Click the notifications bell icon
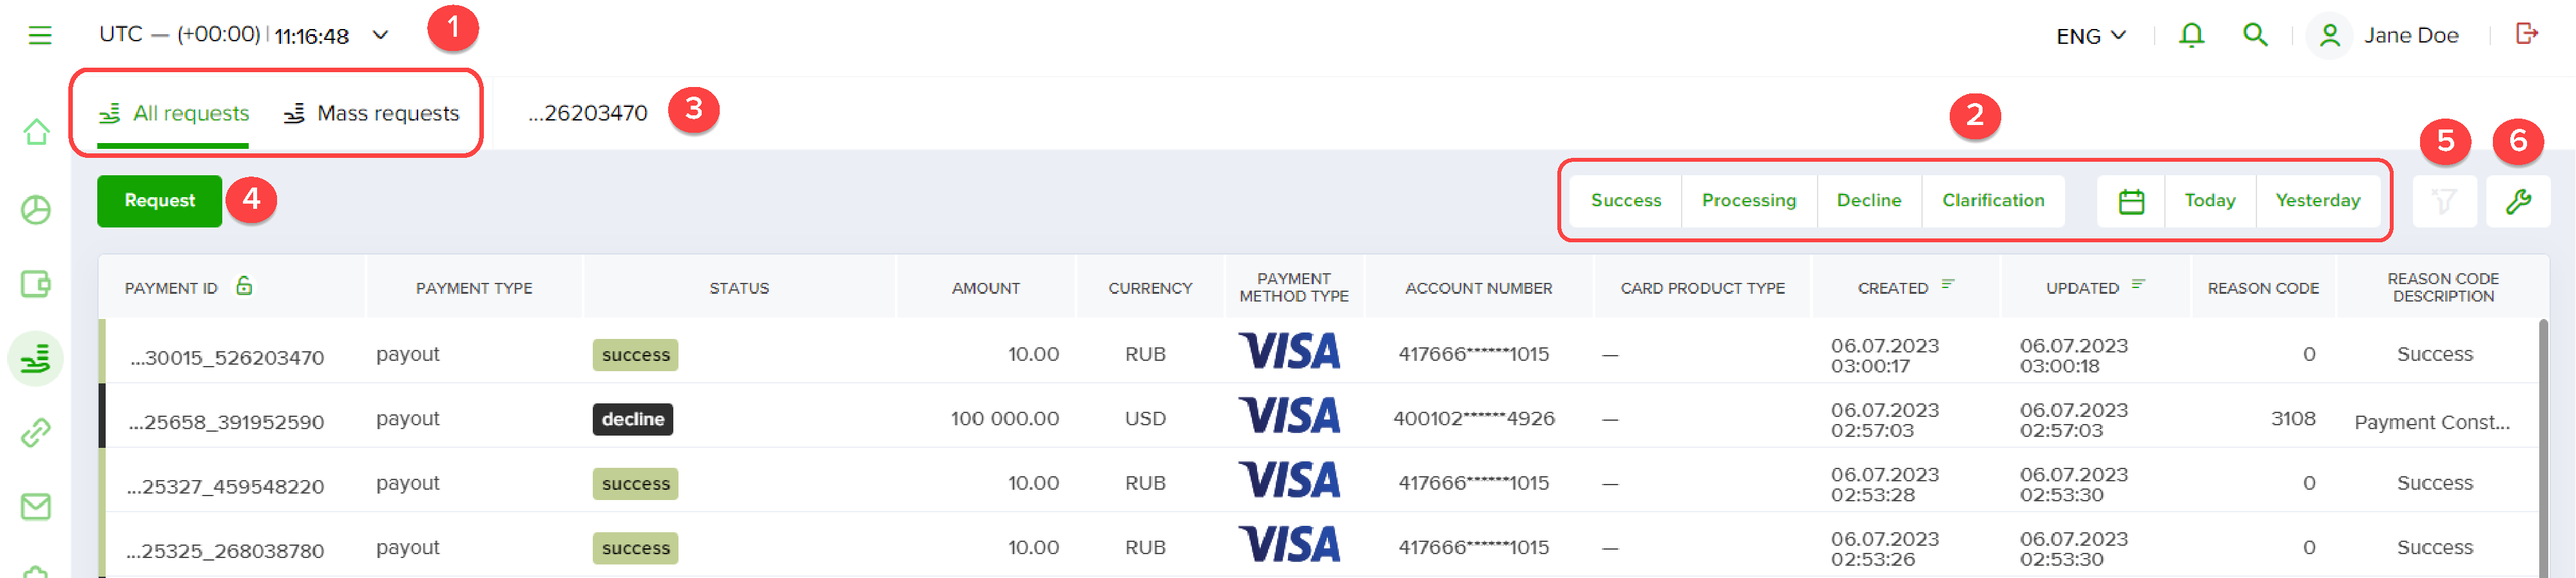 (x=2191, y=35)
